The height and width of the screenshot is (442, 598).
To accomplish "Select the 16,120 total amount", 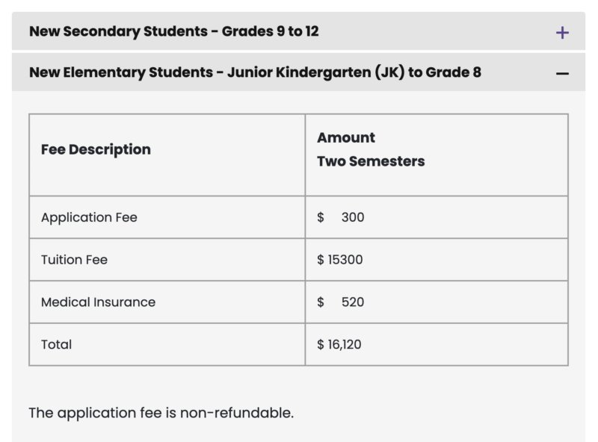I will 345,344.
